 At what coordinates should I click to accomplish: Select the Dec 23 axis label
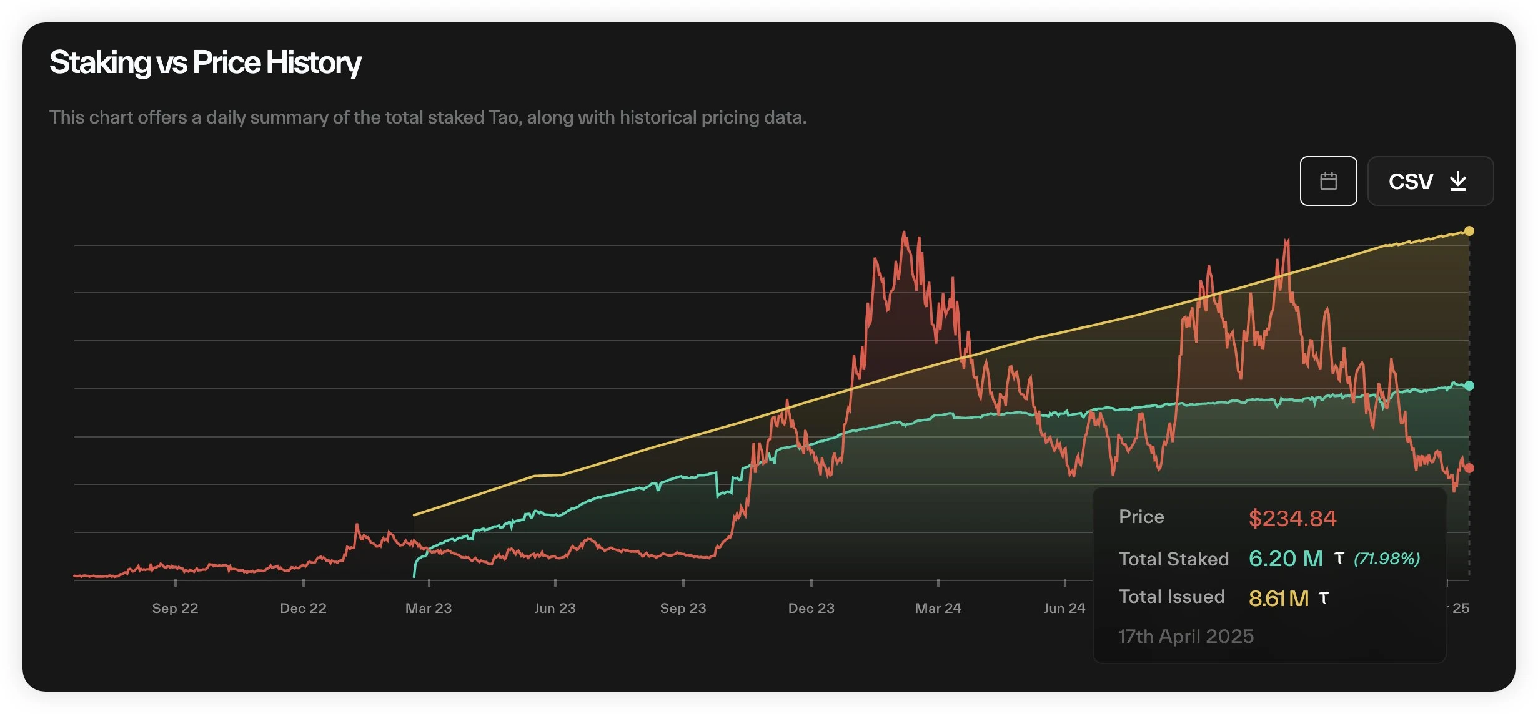click(811, 608)
